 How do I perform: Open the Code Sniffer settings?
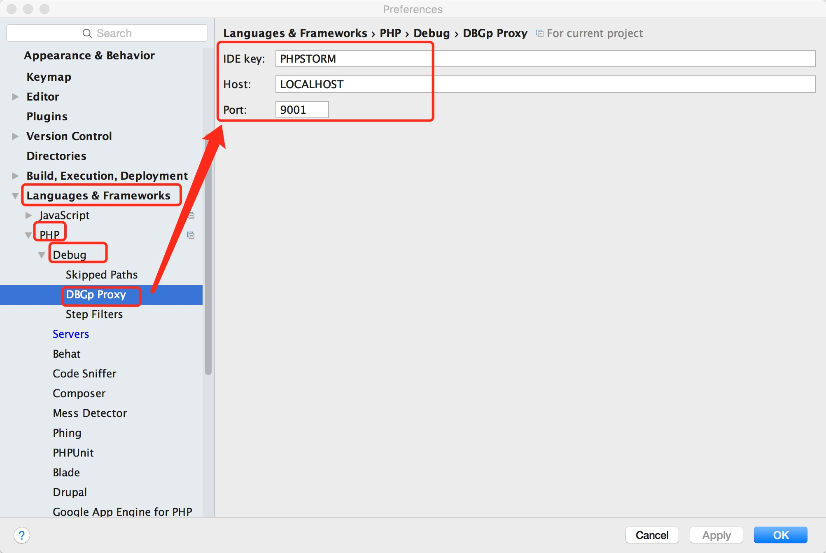pos(84,374)
